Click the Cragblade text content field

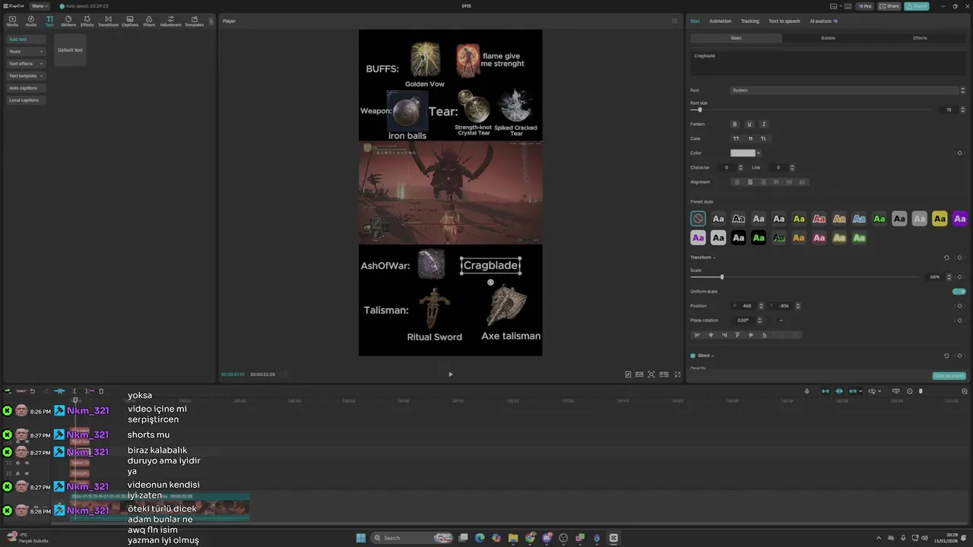[828, 62]
